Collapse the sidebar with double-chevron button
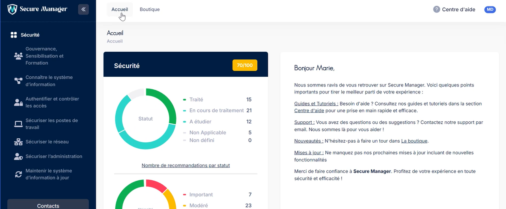Image resolution: width=506 pixels, height=209 pixels. [x=84, y=9]
